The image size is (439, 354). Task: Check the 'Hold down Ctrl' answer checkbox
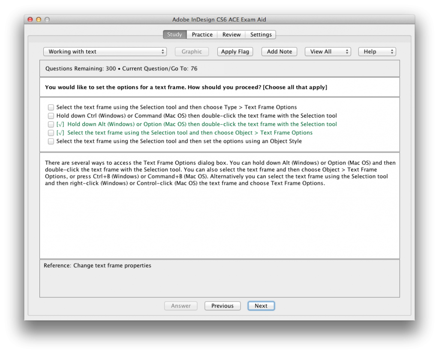(51, 116)
